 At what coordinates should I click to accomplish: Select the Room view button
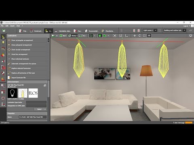point(82,35)
